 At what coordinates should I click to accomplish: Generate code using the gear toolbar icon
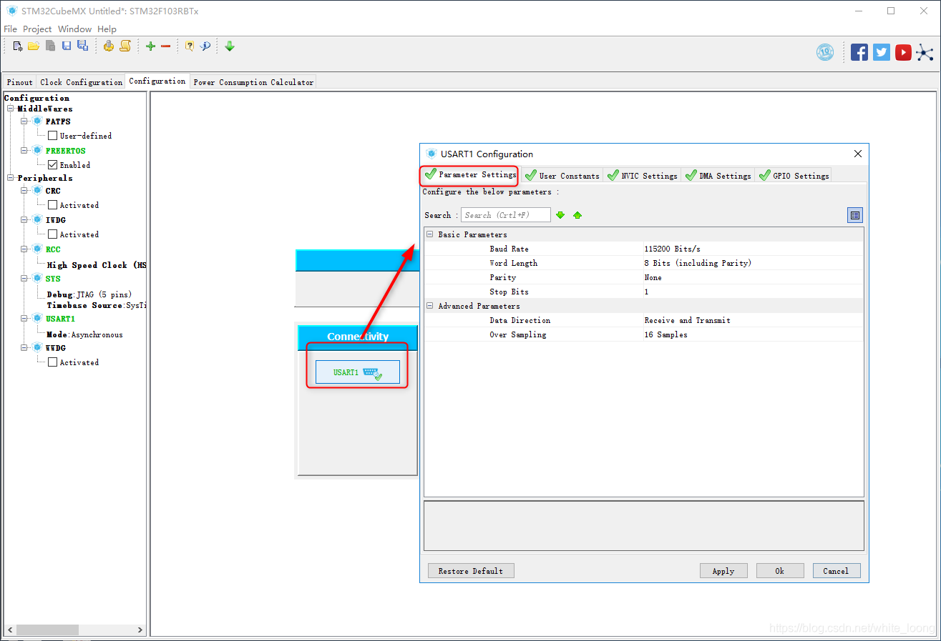109,46
